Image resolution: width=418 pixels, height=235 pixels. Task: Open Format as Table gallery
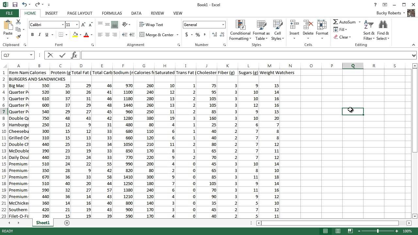[x=261, y=30]
